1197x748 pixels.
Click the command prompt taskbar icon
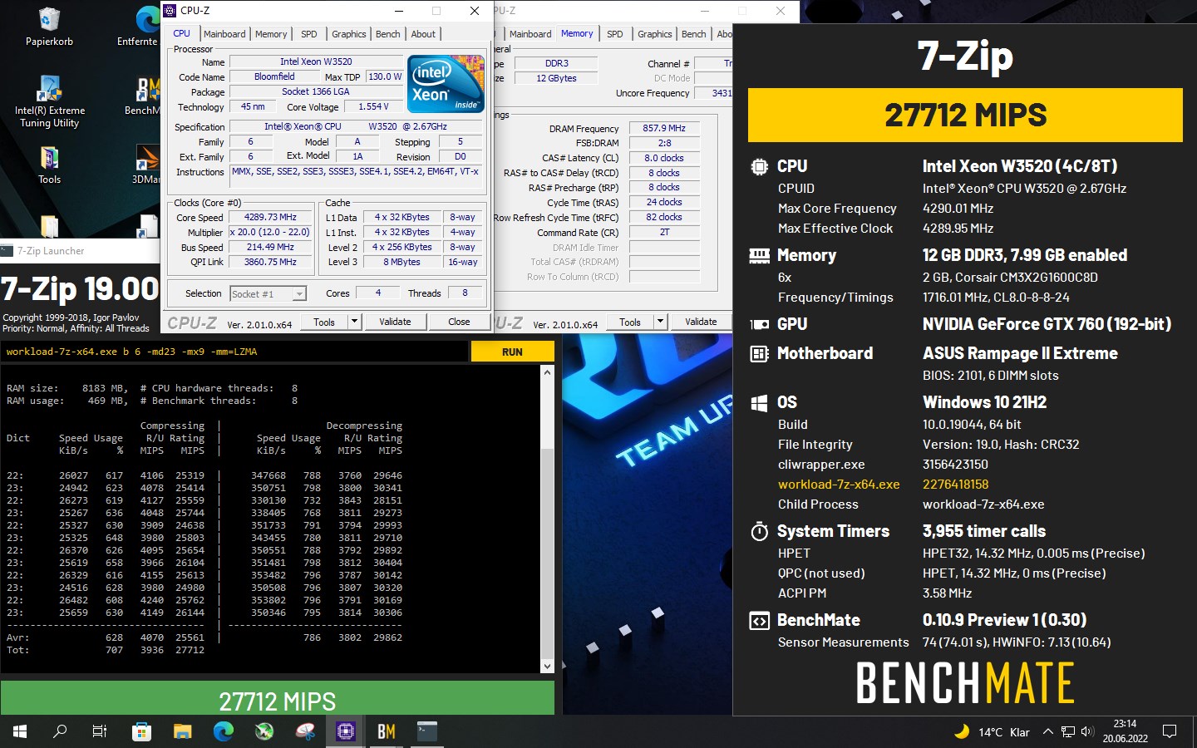pos(426,731)
